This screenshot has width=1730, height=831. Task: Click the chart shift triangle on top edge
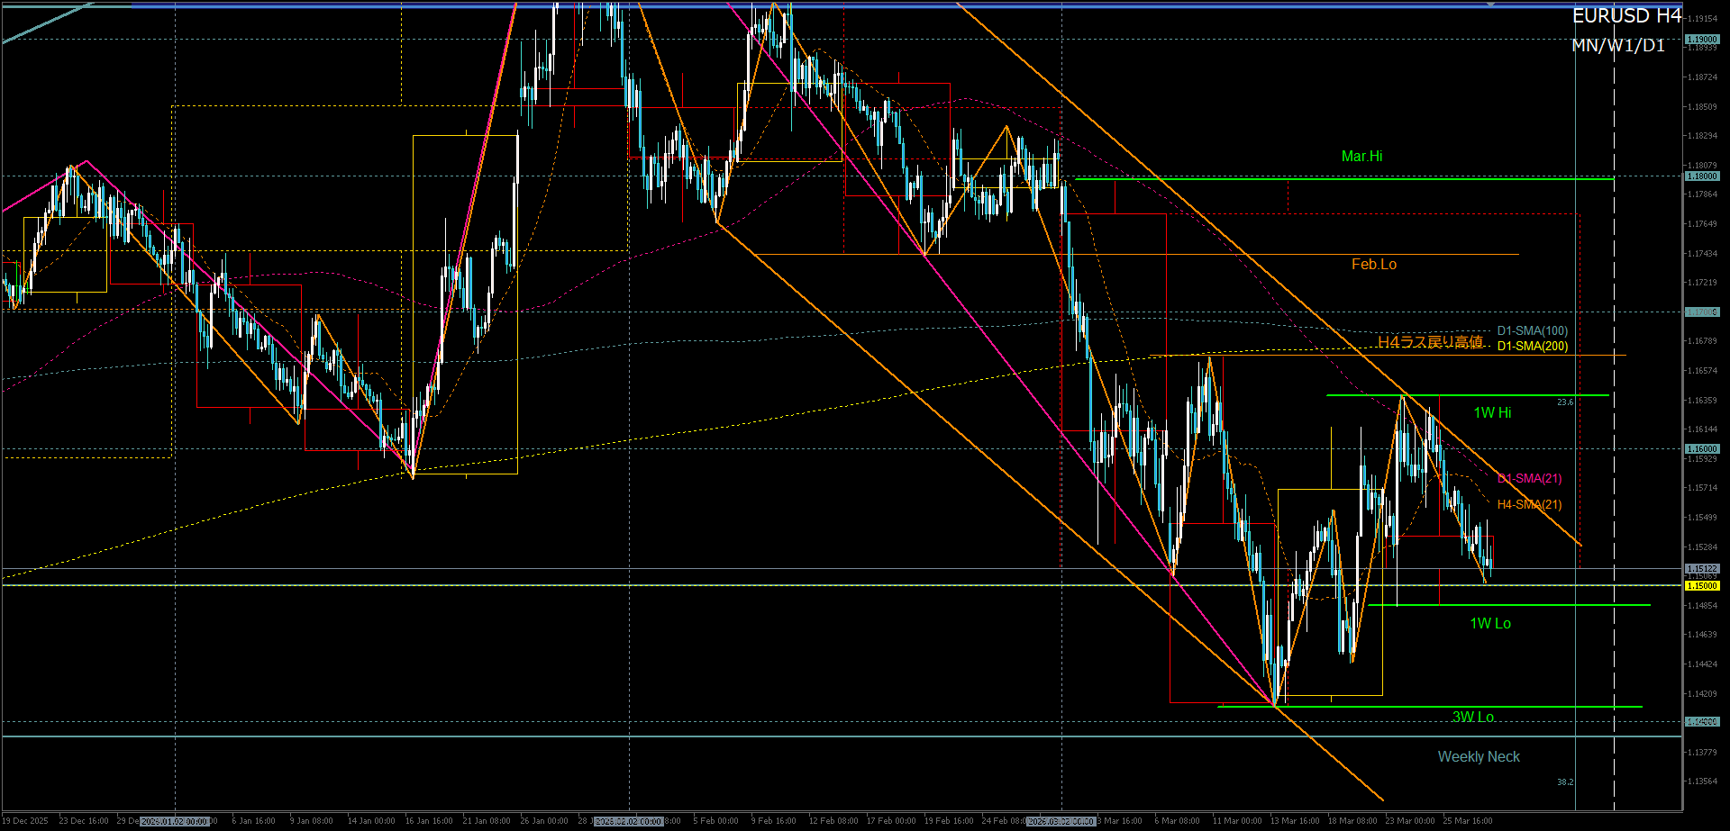(1491, 5)
